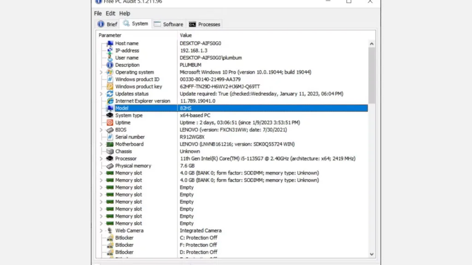
Task: Expand the Processor tree node
Action: (x=101, y=159)
